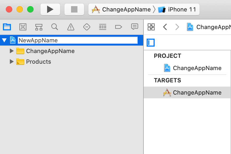Open the Breakpoint navigator
This screenshot has height=154, width=231.
click(x=118, y=27)
